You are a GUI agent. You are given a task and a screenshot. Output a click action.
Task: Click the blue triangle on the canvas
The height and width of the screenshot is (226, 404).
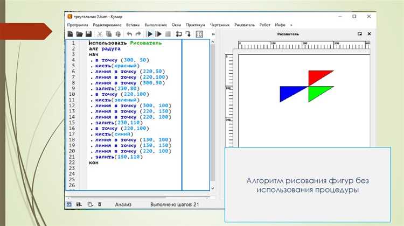tap(288, 92)
